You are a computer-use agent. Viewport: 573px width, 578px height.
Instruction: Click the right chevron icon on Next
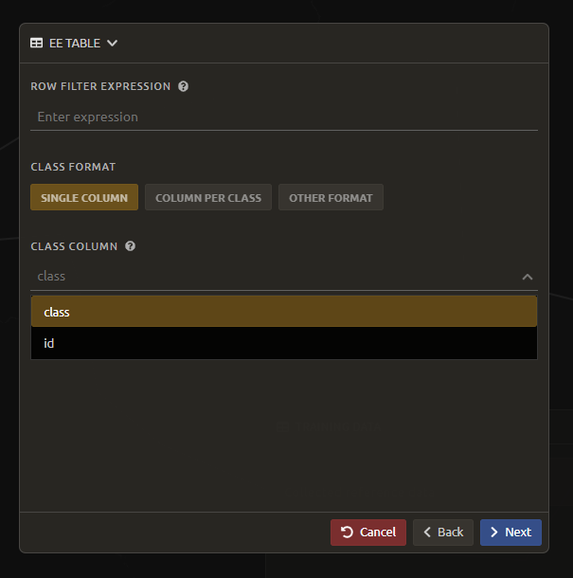pos(493,532)
